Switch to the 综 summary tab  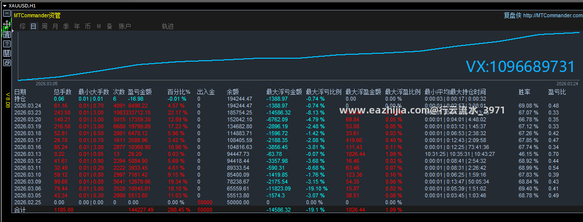[x=23, y=26]
